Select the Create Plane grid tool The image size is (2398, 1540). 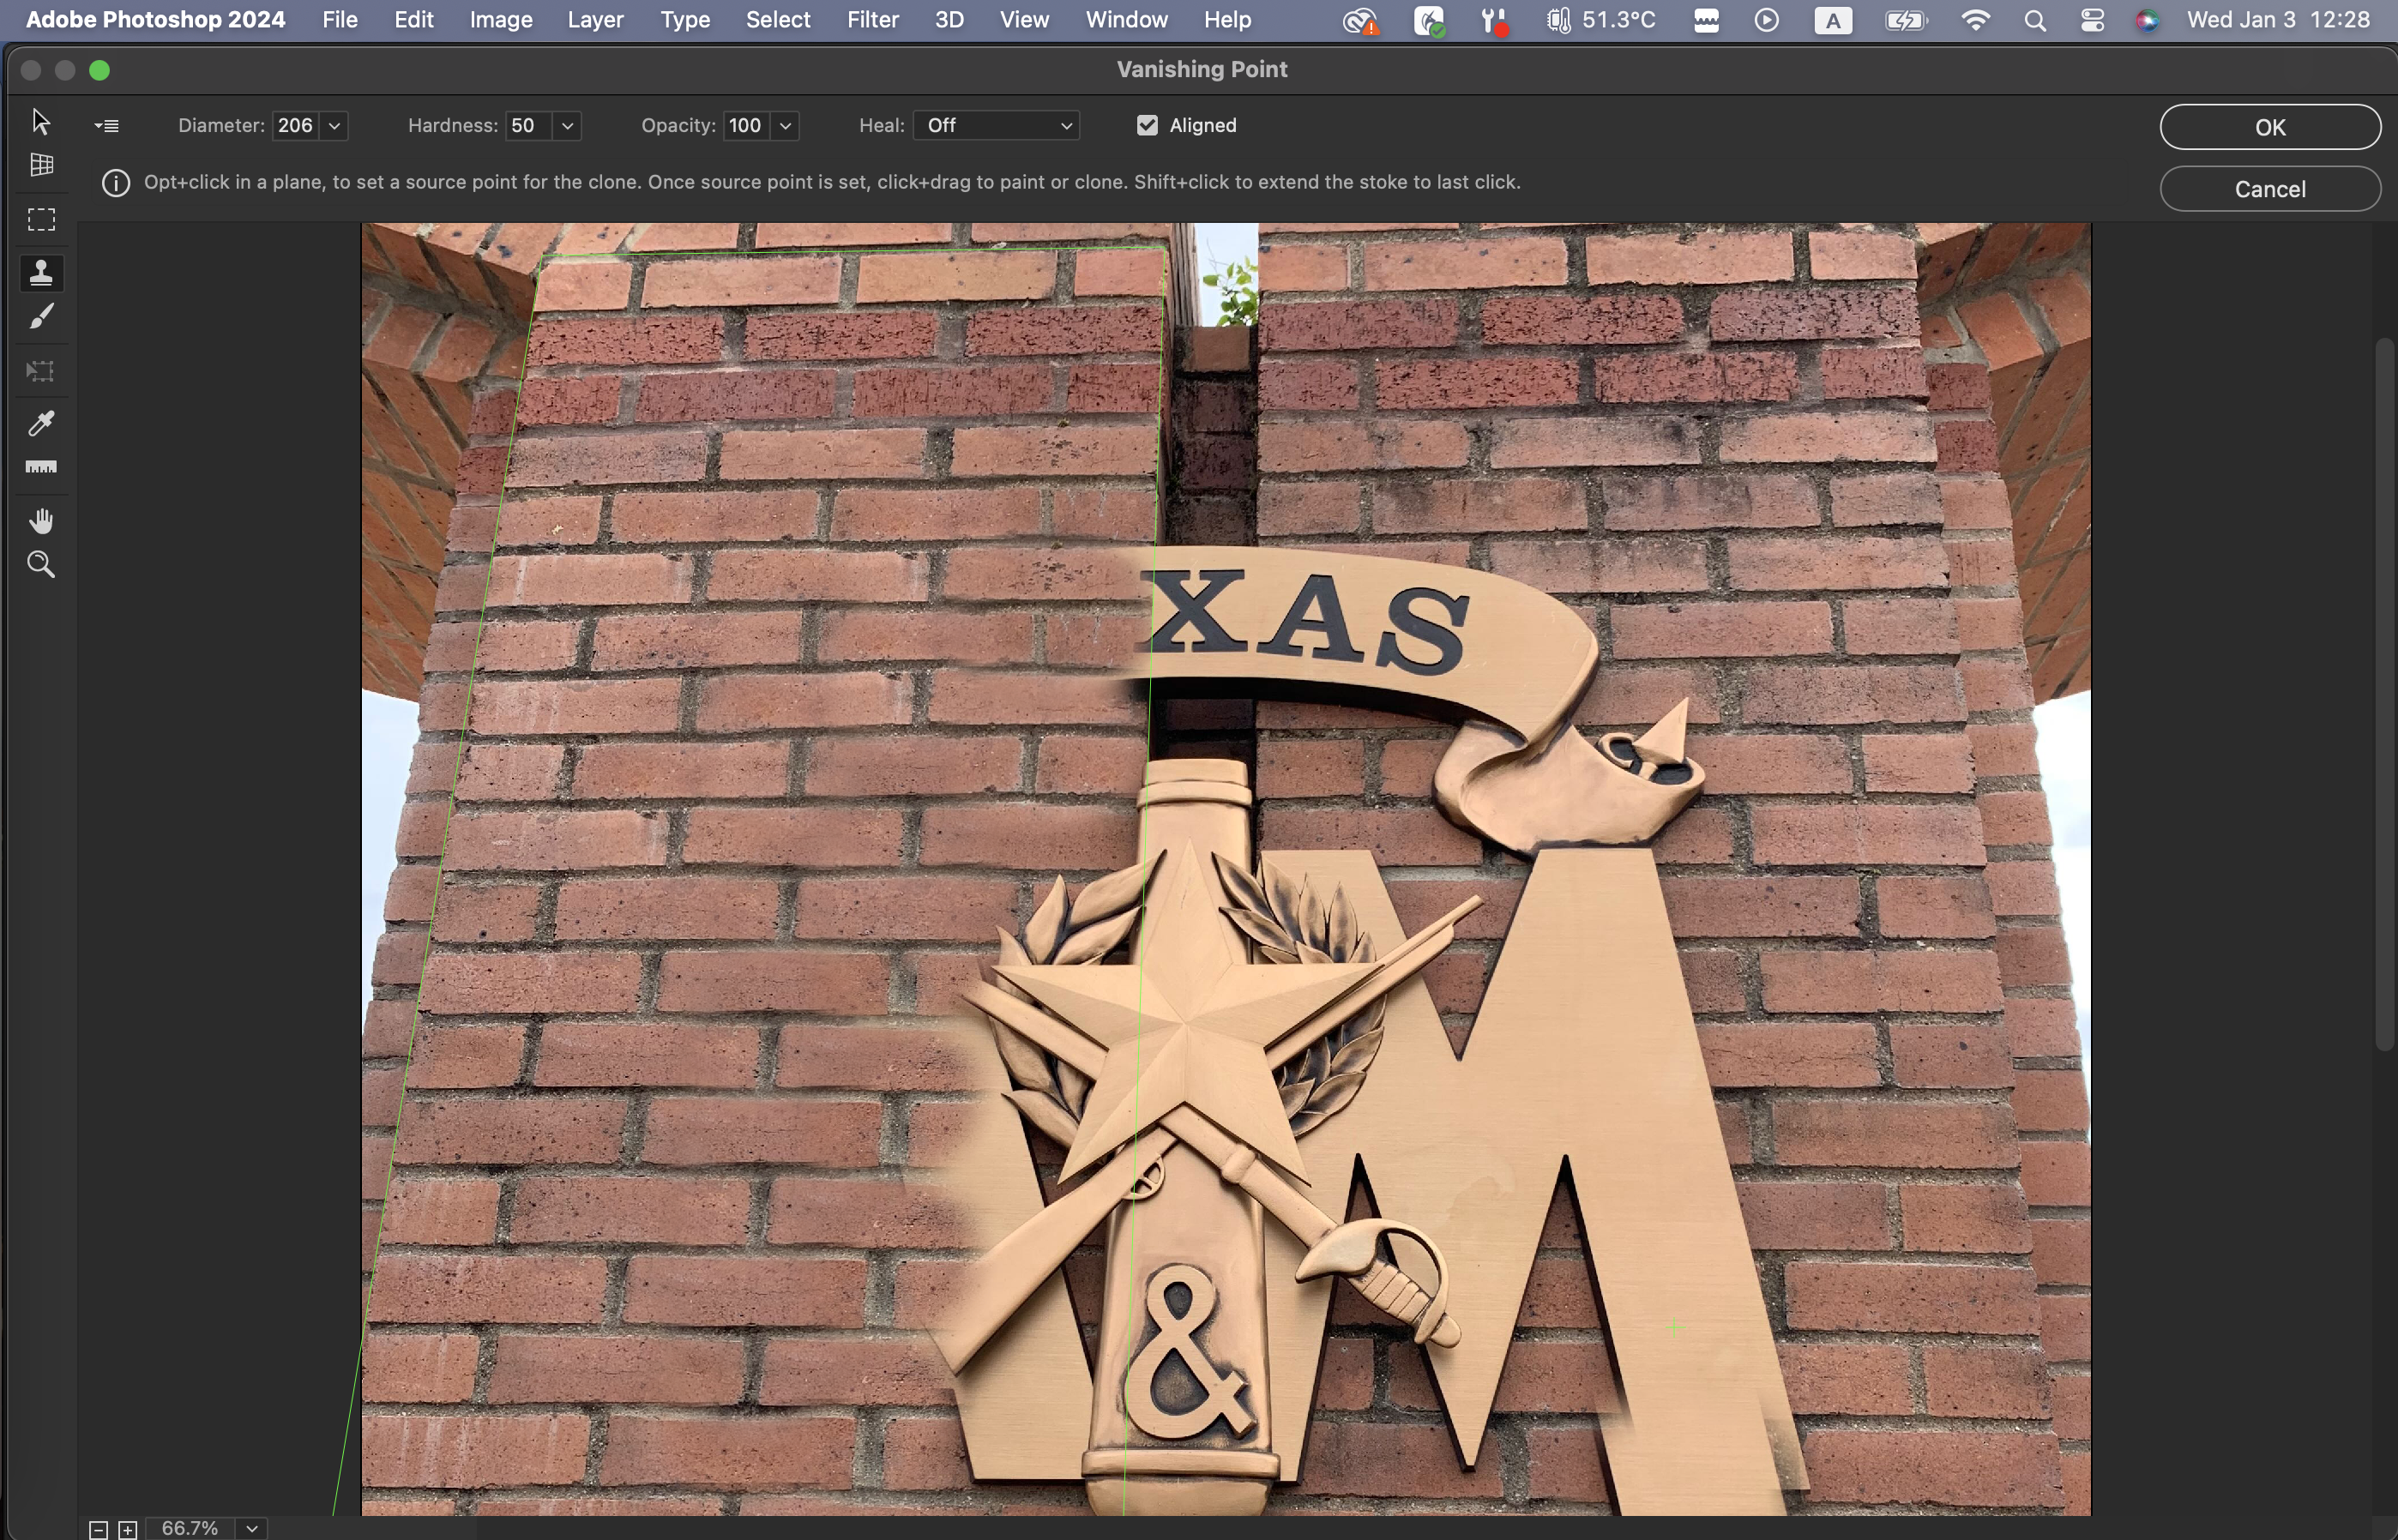point(41,165)
